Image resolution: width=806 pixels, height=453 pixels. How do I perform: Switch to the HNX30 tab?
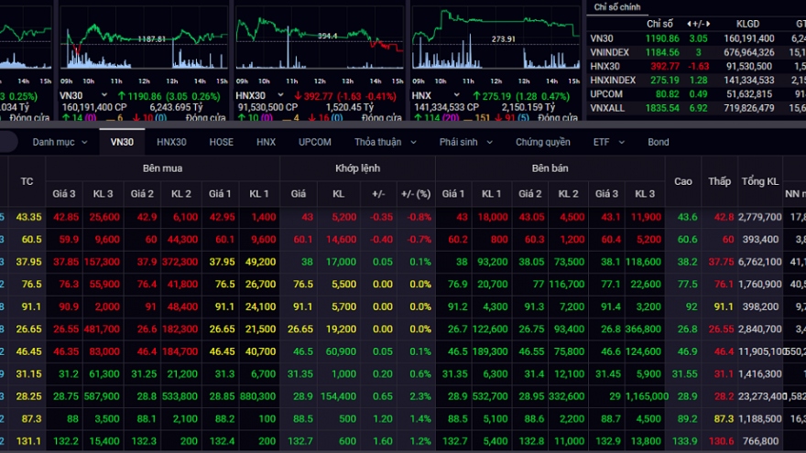(171, 142)
